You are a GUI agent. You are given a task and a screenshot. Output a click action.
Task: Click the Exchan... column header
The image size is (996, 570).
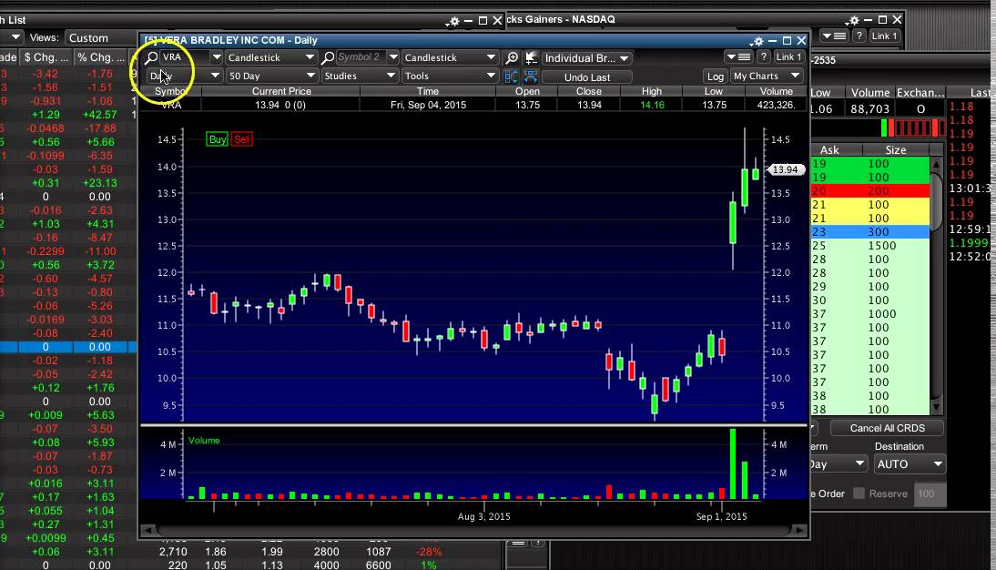[920, 93]
